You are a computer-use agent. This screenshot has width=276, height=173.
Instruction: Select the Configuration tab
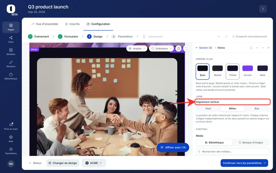point(98,24)
